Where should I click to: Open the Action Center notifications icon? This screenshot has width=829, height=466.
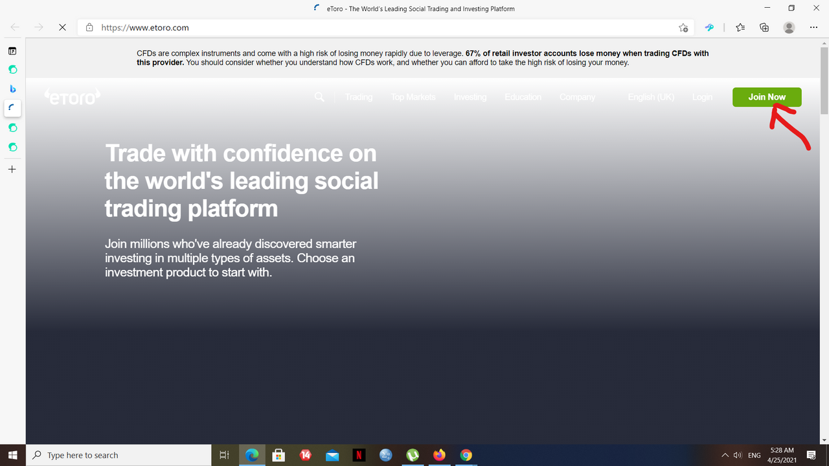pyautogui.click(x=812, y=455)
